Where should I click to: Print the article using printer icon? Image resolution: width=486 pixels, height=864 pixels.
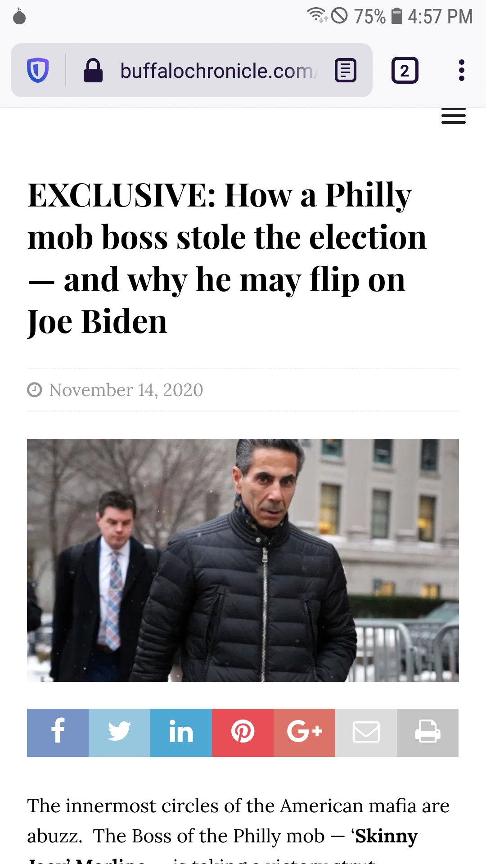click(427, 733)
